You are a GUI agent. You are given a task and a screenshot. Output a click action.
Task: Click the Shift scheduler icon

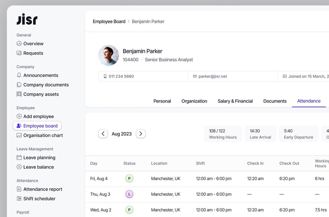19,198
